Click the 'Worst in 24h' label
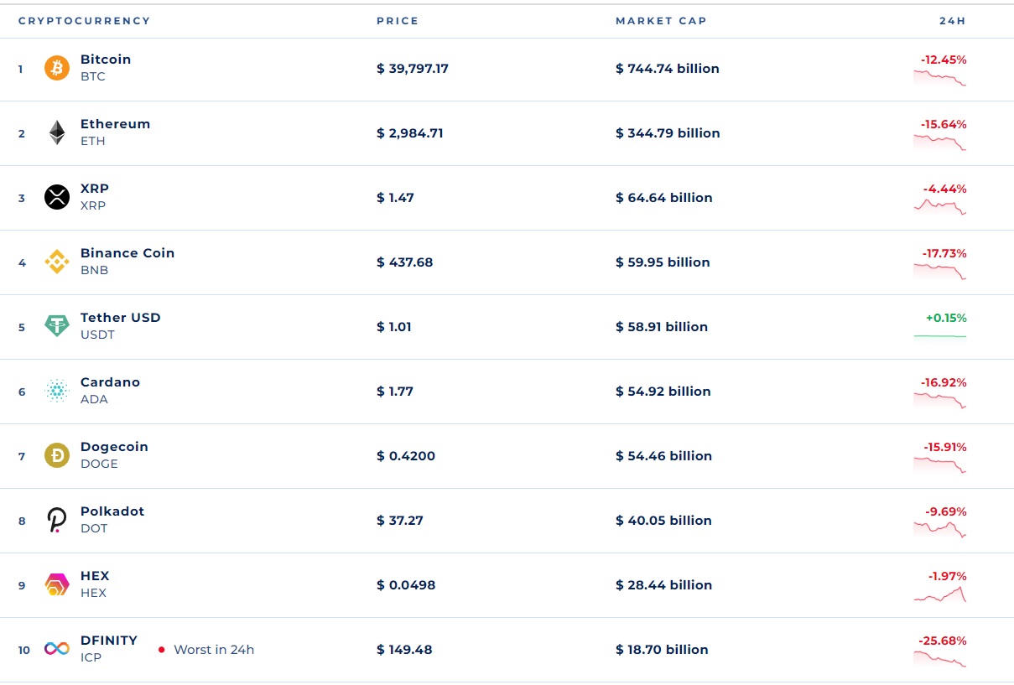Screen dimensions: 1014x685 tap(213, 650)
